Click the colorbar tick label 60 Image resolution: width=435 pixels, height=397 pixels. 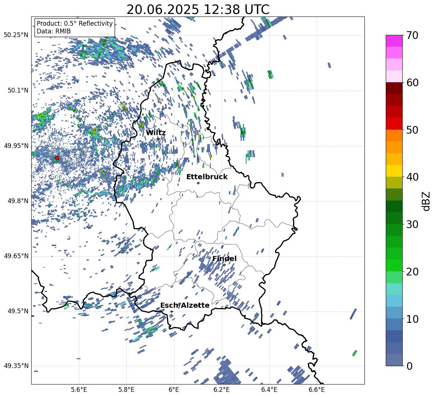click(412, 83)
